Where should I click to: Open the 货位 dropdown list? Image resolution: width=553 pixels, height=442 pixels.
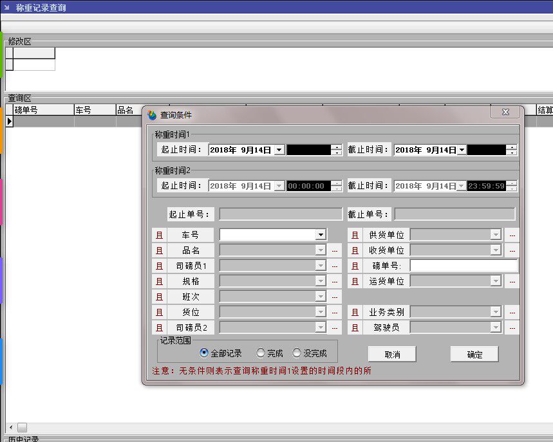321,312
